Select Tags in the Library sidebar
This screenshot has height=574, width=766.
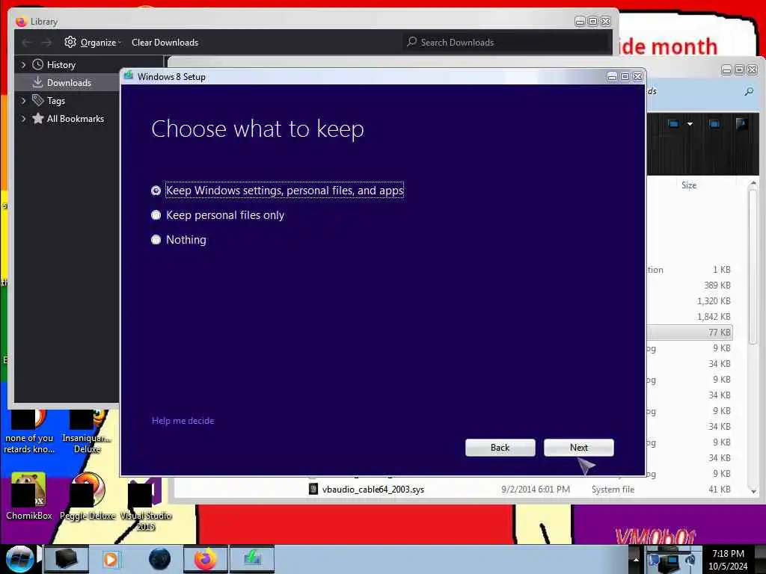pos(55,101)
